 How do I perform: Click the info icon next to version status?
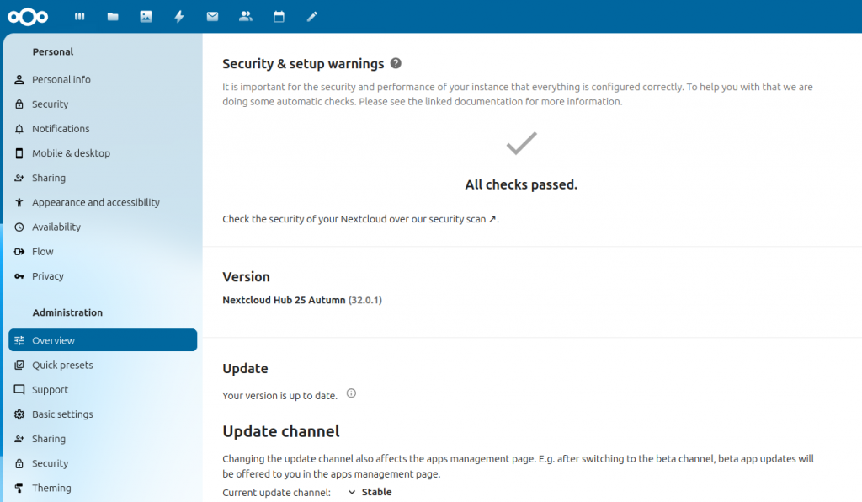tap(350, 393)
